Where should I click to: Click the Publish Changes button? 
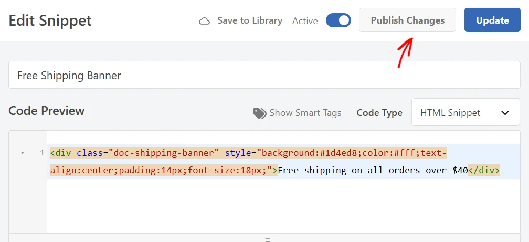408,20
